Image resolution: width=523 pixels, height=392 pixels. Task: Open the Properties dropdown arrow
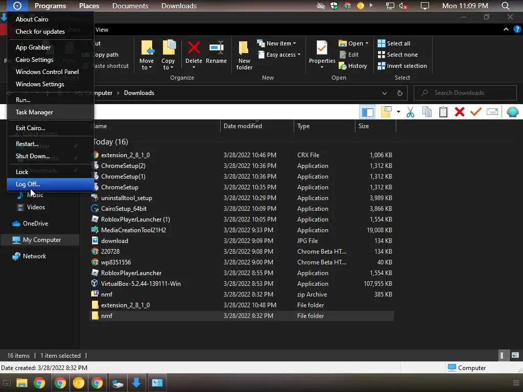(x=322, y=67)
